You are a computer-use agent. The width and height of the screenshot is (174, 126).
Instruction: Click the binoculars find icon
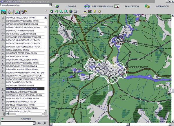coord(39,123)
